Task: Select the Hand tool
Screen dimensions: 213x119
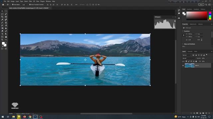Action: (6, 37)
